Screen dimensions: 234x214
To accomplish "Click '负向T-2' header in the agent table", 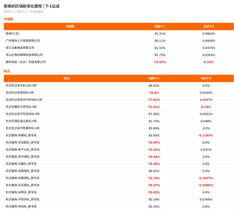I will (x=209, y=27).
